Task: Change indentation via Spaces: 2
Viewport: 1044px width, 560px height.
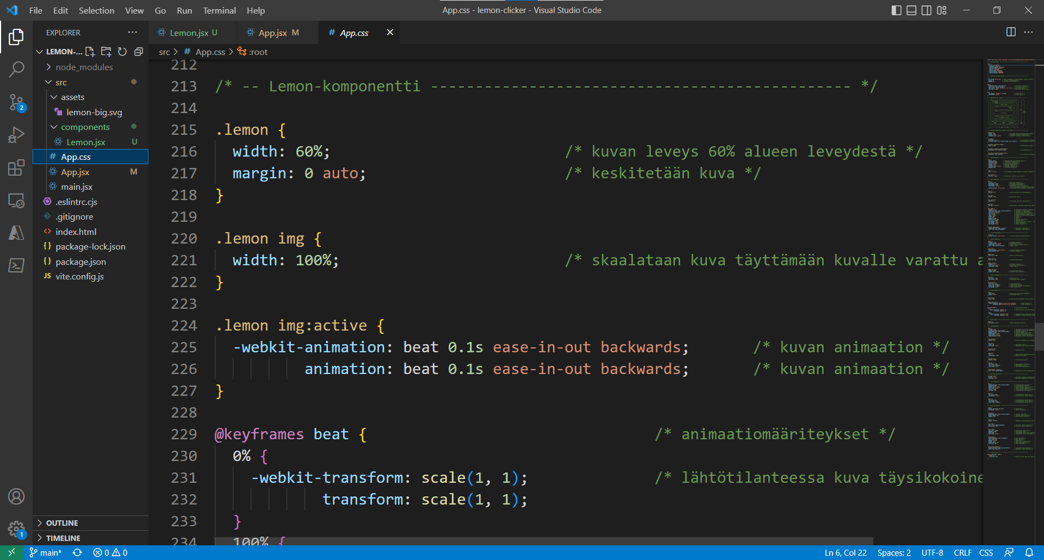Action: (x=894, y=552)
